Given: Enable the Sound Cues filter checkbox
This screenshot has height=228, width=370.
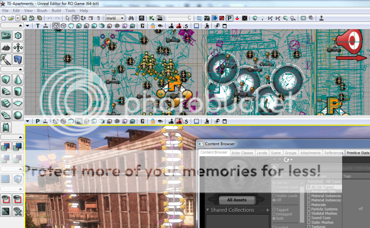Looking at the screenshot, I should tap(309, 218).
